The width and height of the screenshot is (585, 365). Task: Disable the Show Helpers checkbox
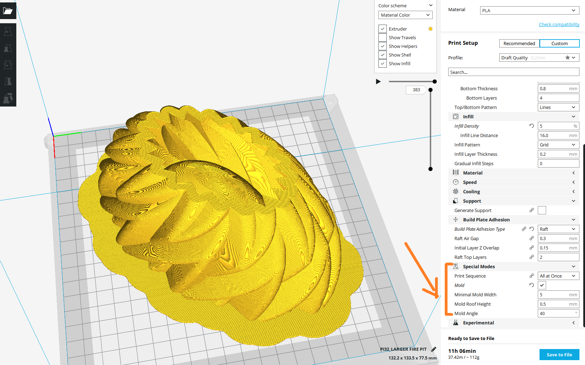383,46
